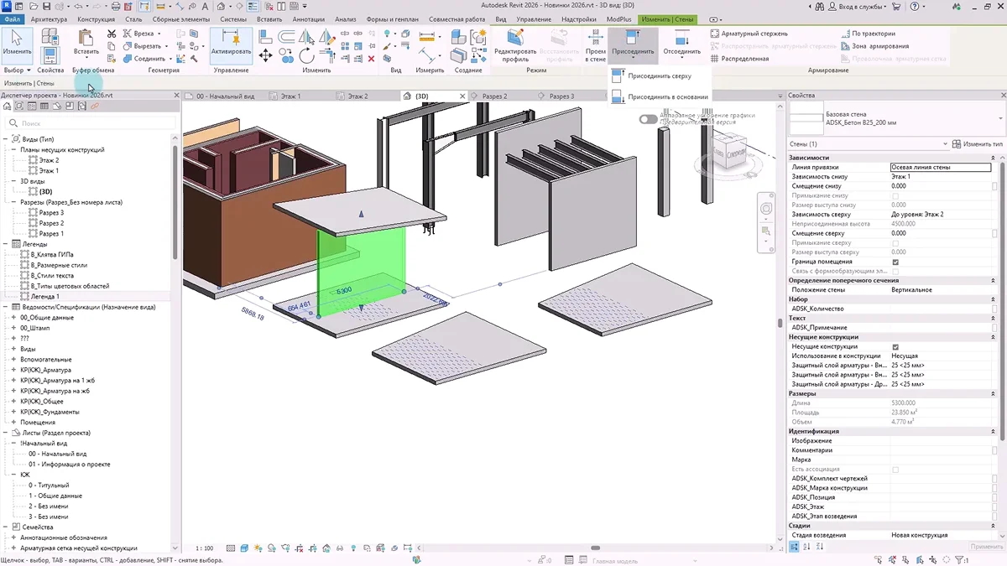Screen dimensions: 1007x566
Task: Uncheck the Граница помещения checkbox
Action: click(x=895, y=262)
